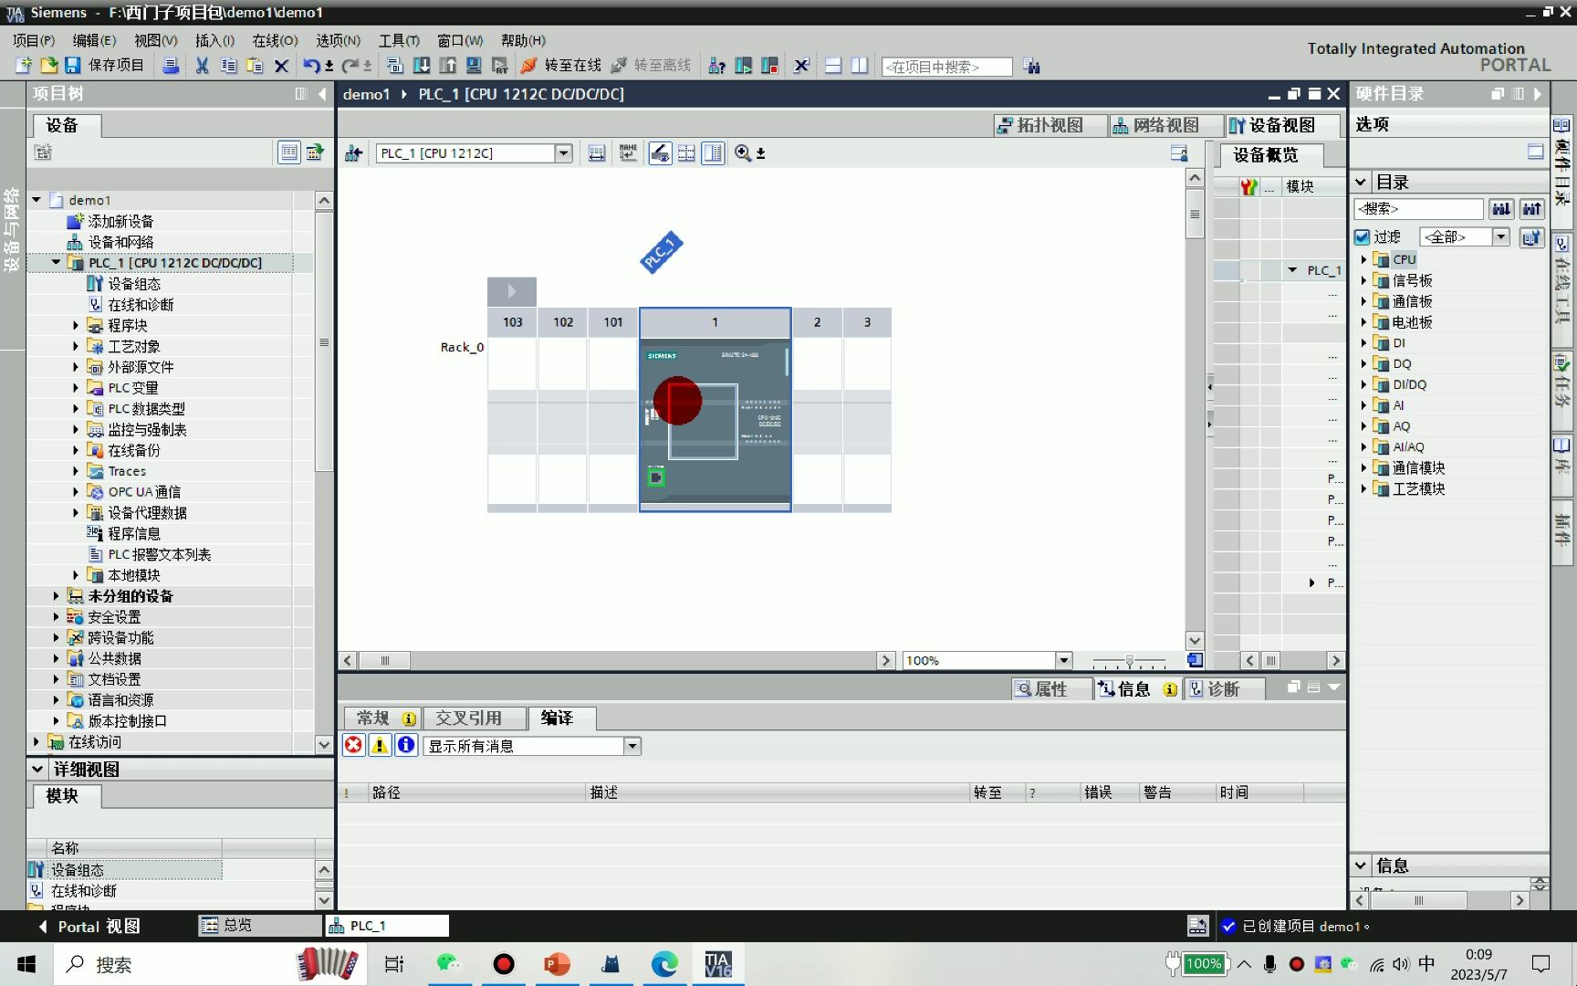Viewport: 1577px width, 986px height.
Task: Cut selection with scissors icon
Action: [202, 66]
